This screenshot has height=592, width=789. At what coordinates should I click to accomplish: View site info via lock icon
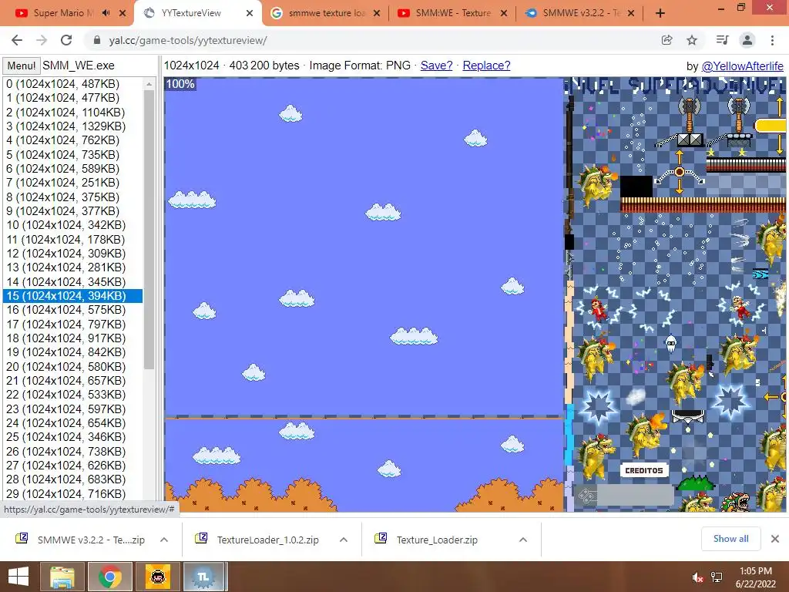point(97,40)
